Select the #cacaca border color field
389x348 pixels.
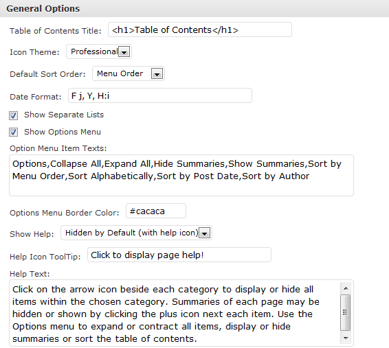tap(156, 211)
